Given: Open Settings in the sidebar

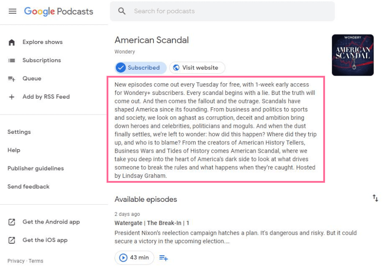Looking at the screenshot, I should pyautogui.click(x=19, y=132).
